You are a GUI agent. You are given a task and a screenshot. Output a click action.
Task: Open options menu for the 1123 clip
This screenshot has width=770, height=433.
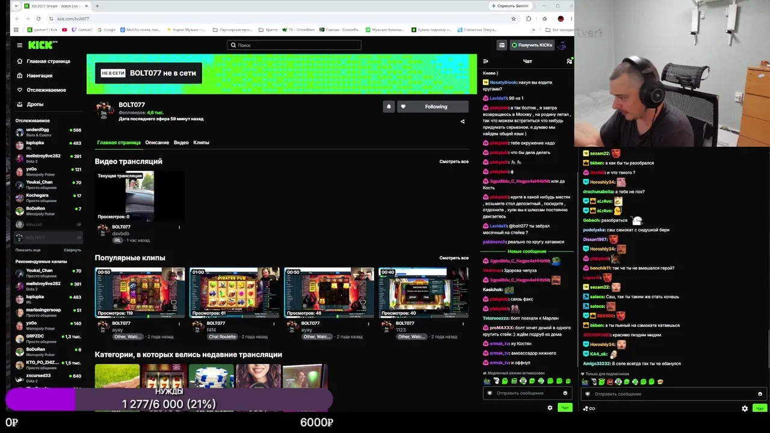tap(463, 324)
